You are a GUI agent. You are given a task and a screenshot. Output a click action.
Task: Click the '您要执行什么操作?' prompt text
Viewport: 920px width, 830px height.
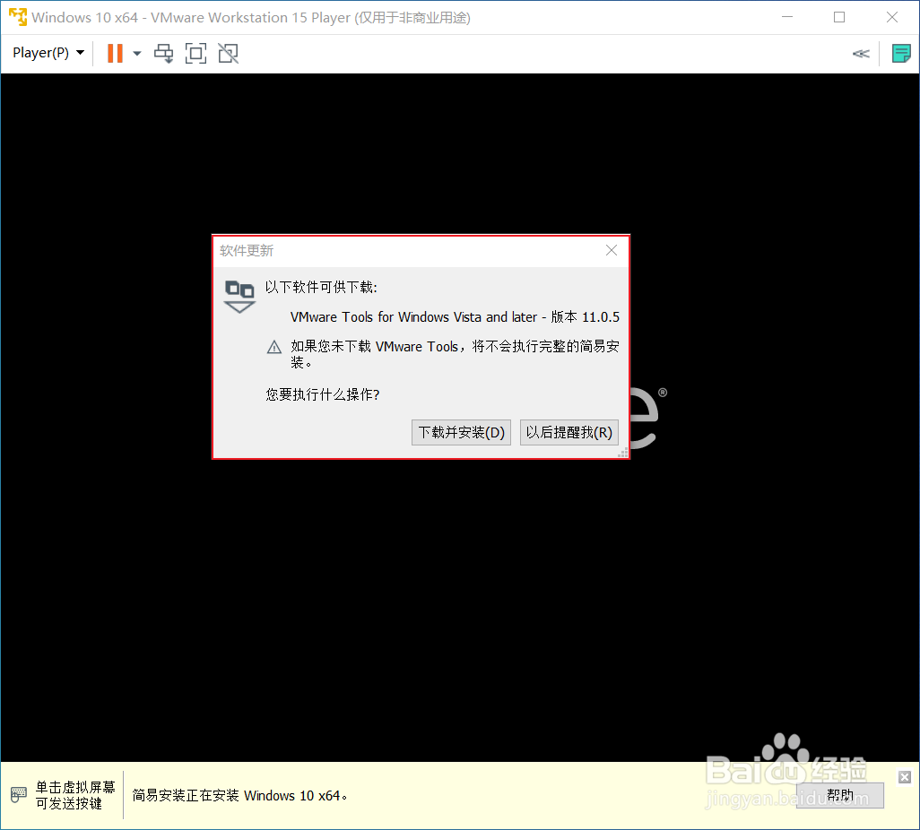click(322, 394)
